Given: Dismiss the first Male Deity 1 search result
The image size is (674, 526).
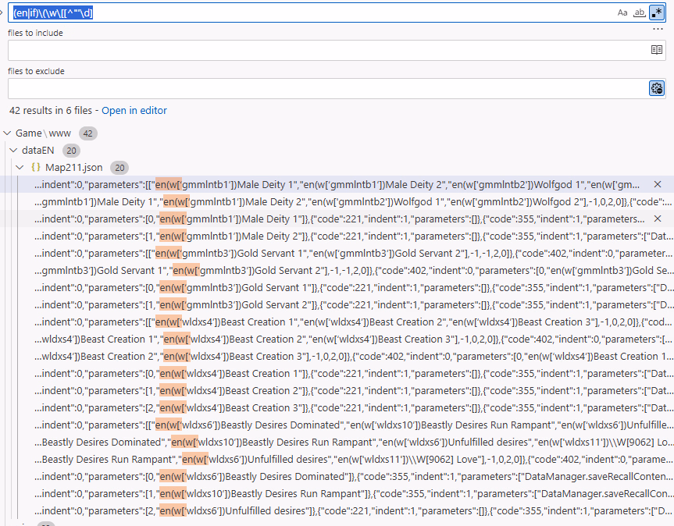Looking at the screenshot, I should coord(658,184).
